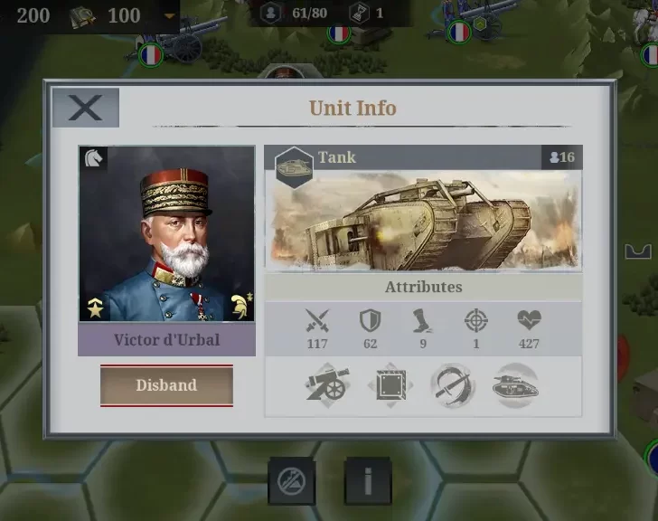
Task: Open the info button at bottom
Action: (368, 481)
